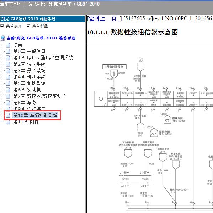The height and width of the screenshot is (213, 213).
Task: Click the page icon next to 第1章
Action: pyautogui.click(x=8, y=58)
